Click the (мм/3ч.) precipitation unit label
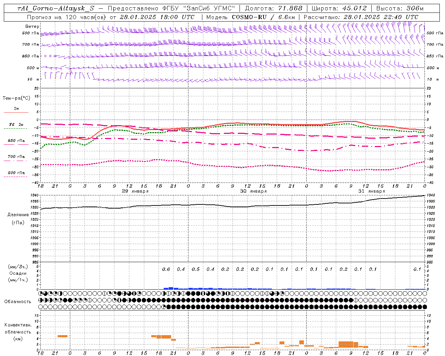This screenshot has width=445, height=356. click(18, 267)
